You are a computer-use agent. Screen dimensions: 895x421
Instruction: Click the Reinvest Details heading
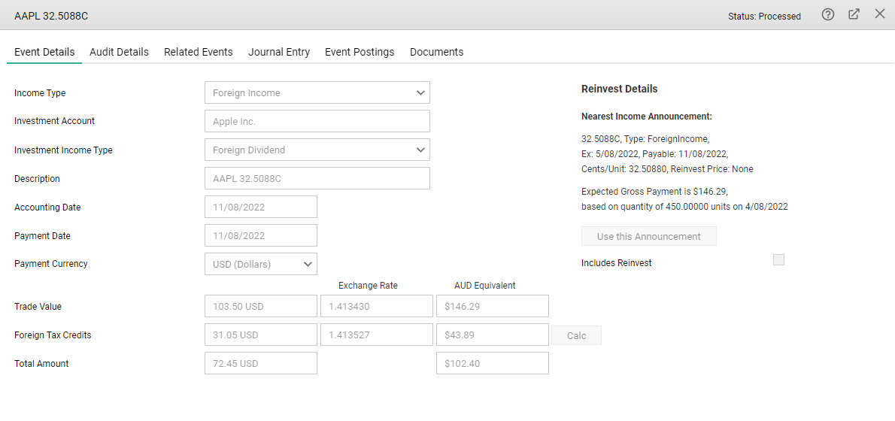point(619,89)
